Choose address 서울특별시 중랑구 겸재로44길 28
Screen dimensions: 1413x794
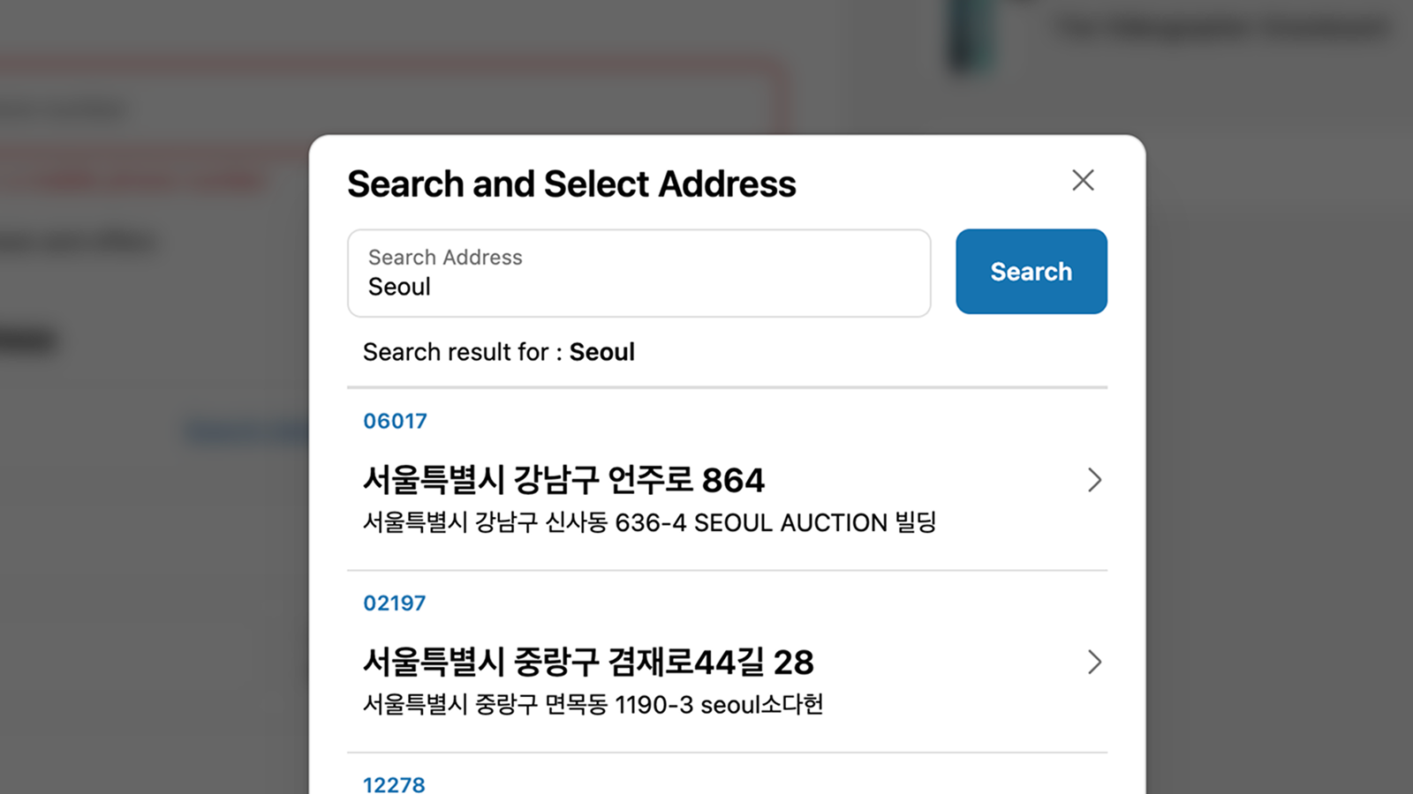coord(588,663)
